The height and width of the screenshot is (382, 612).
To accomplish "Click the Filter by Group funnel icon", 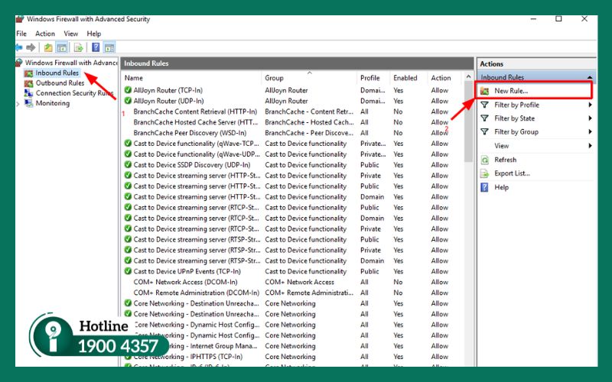I will [484, 132].
